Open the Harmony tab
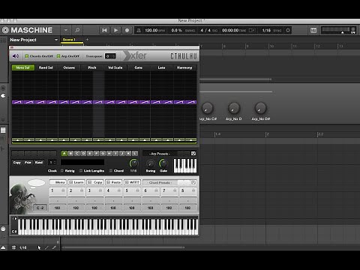 (184, 67)
